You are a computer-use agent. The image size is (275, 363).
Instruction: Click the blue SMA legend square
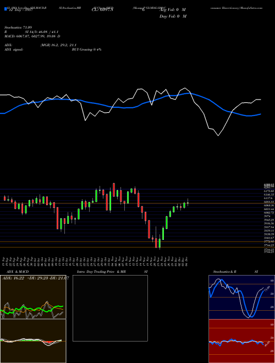point(5,9)
